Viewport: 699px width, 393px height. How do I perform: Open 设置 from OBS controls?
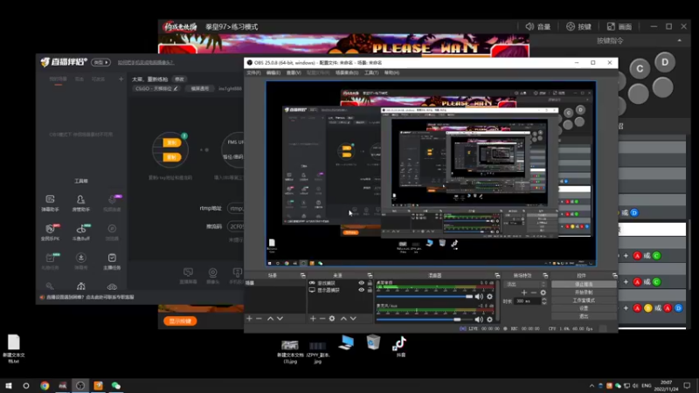[584, 308]
